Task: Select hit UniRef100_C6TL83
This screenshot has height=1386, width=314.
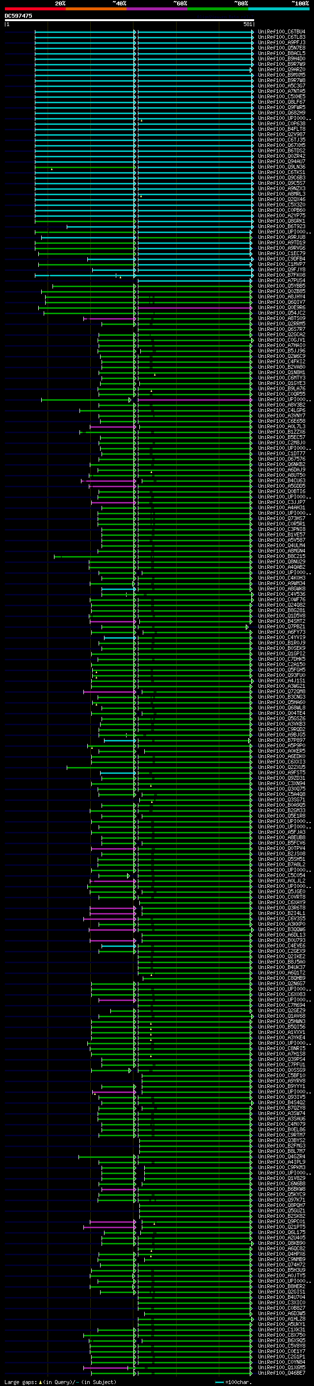Action: coord(281,37)
